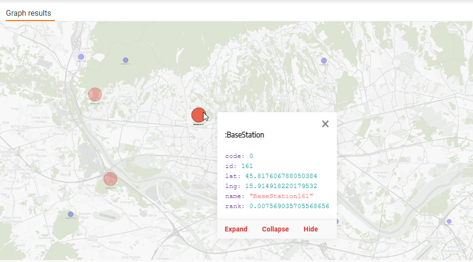473x262 pixels.
Task: Select the bright red BaseStation161 node
Action: pyautogui.click(x=198, y=115)
